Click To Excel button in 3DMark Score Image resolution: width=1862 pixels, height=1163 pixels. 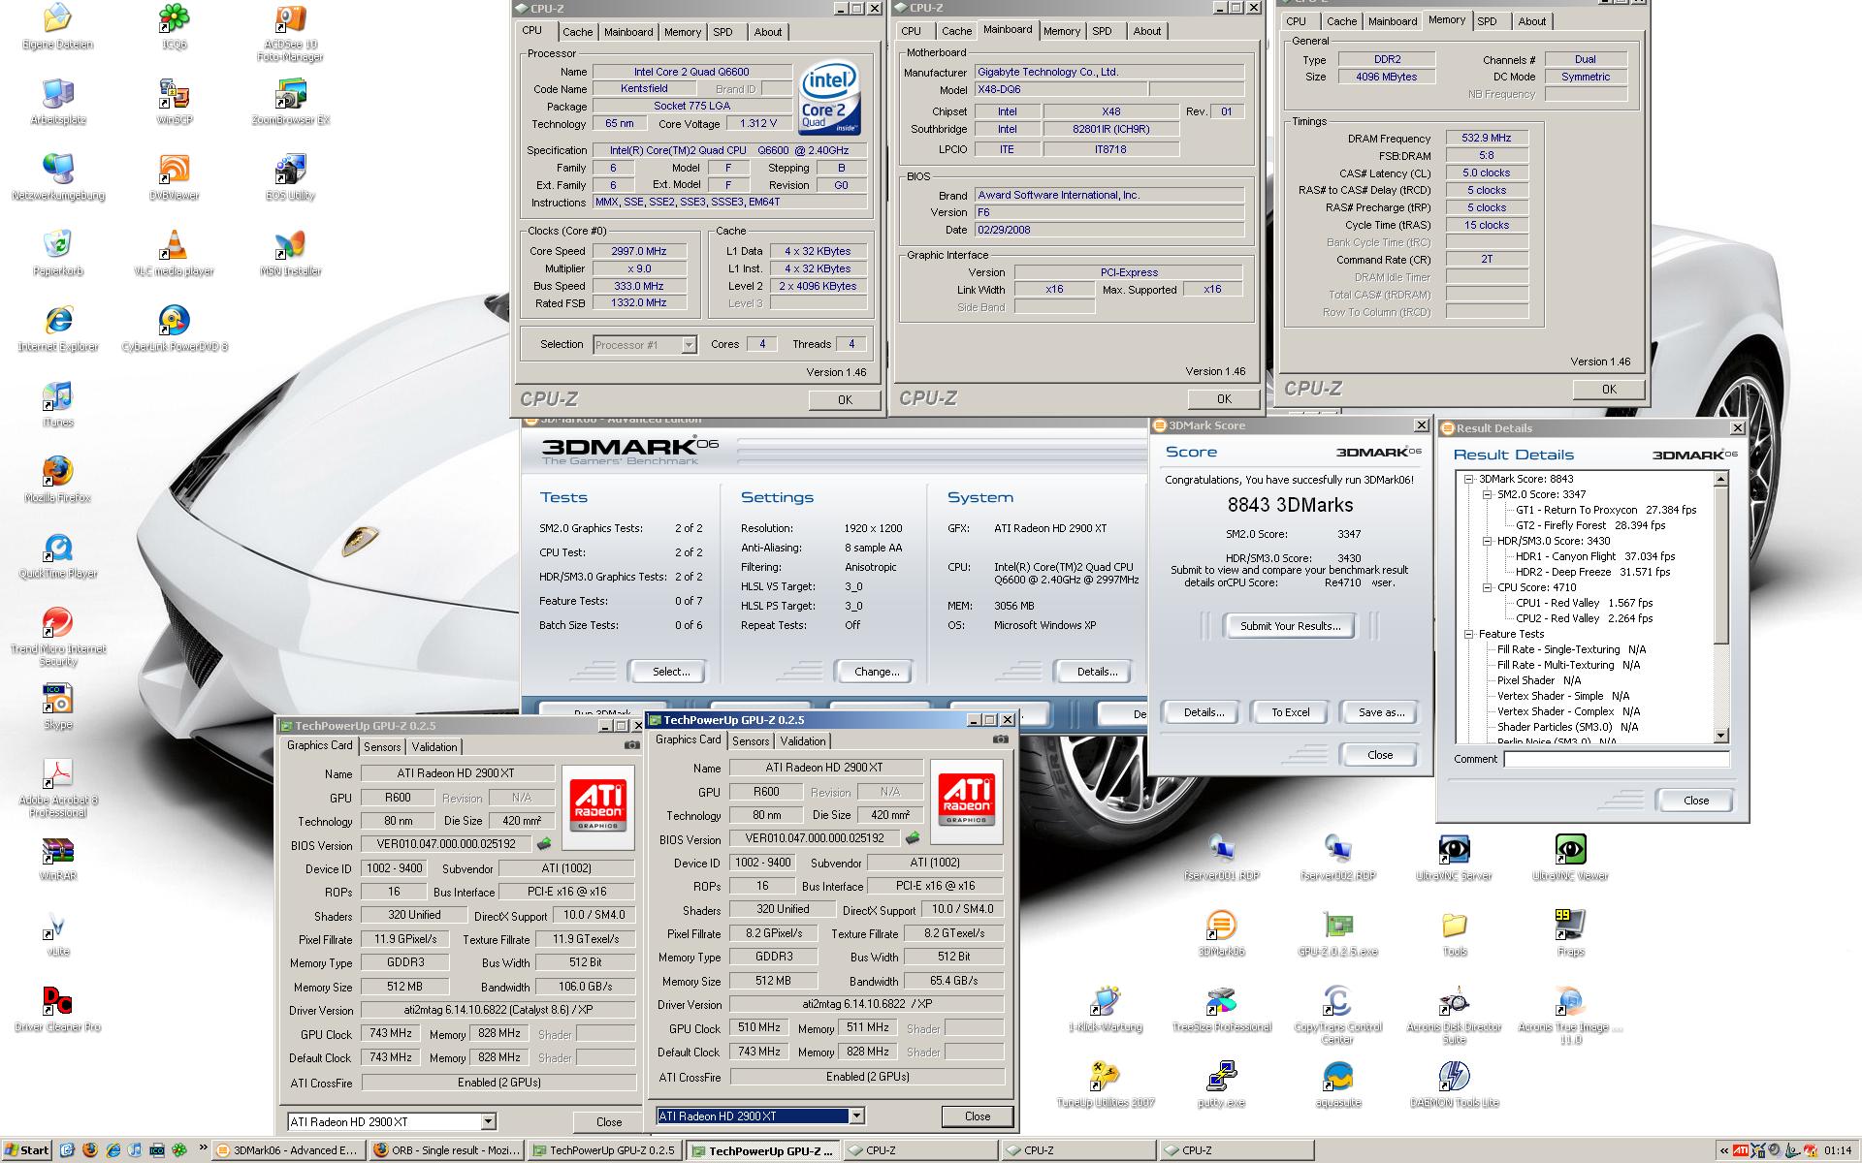point(1290,712)
